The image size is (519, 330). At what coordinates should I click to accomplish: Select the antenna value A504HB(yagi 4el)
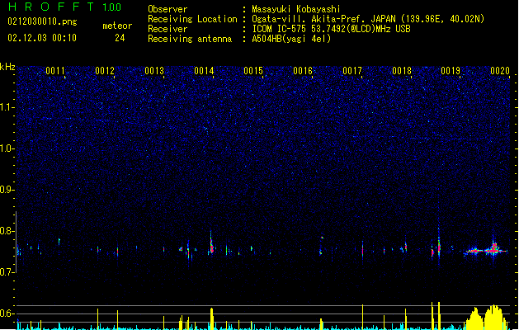coord(291,39)
